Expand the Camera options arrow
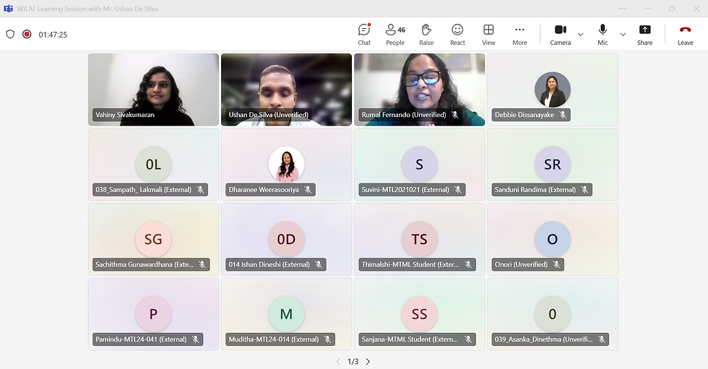Viewport: 708px width, 369px height. [x=581, y=34]
